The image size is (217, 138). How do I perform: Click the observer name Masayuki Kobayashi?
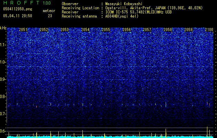point(124,4)
